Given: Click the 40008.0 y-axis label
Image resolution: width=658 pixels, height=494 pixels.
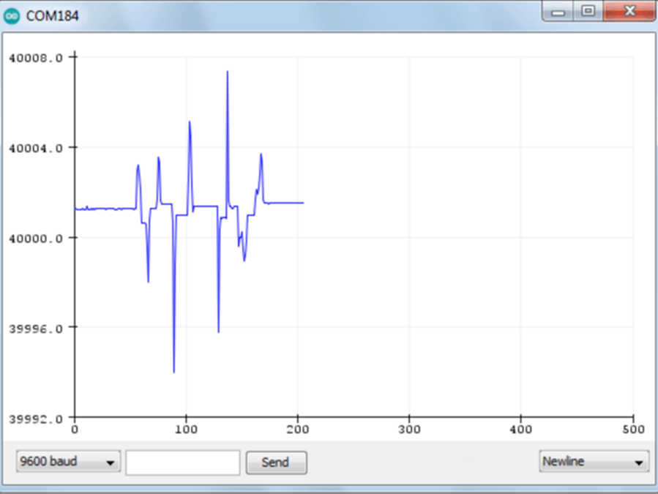Looking at the screenshot, I should tap(36, 58).
